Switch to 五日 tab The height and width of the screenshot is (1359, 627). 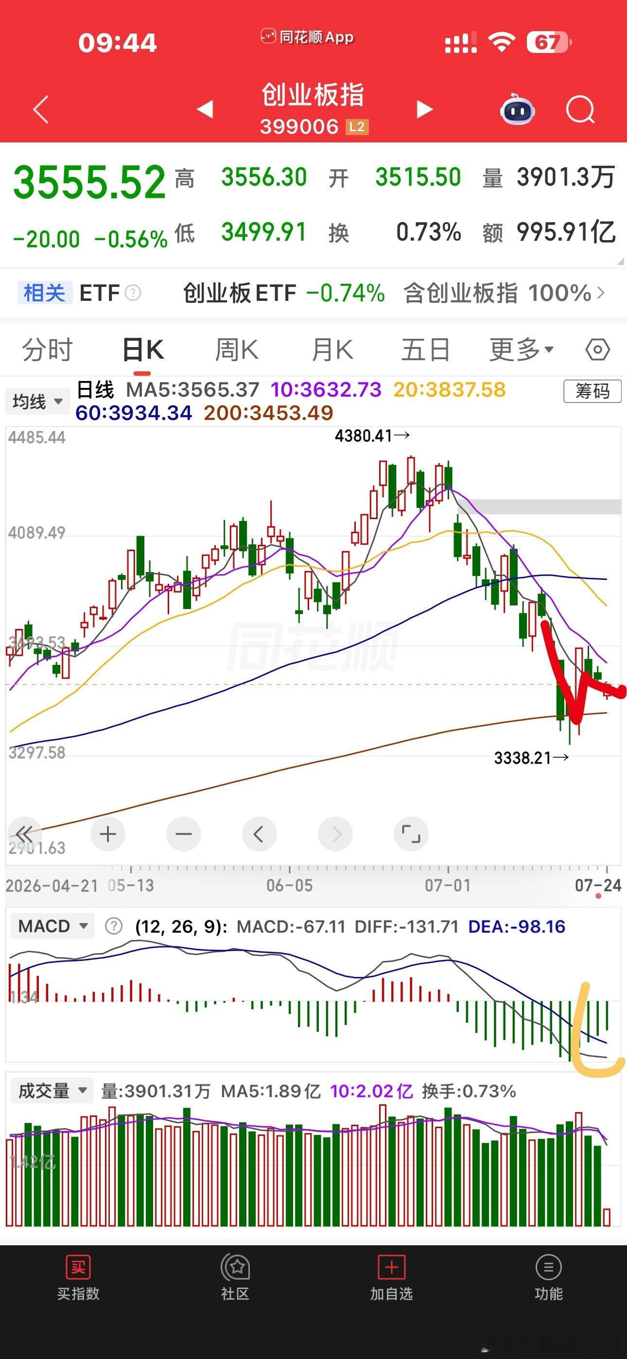pos(425,349)
